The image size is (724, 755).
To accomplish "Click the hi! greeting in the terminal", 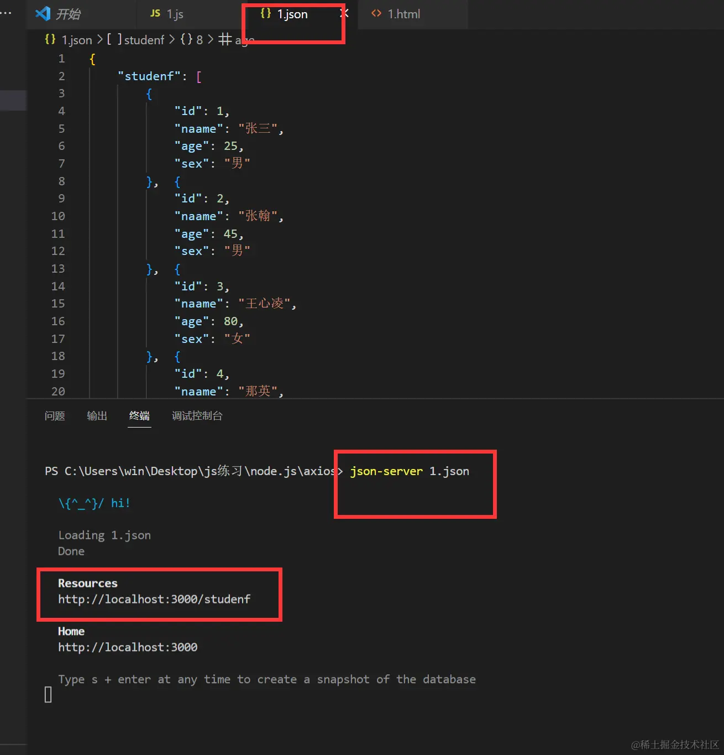I will click(120, 503).
